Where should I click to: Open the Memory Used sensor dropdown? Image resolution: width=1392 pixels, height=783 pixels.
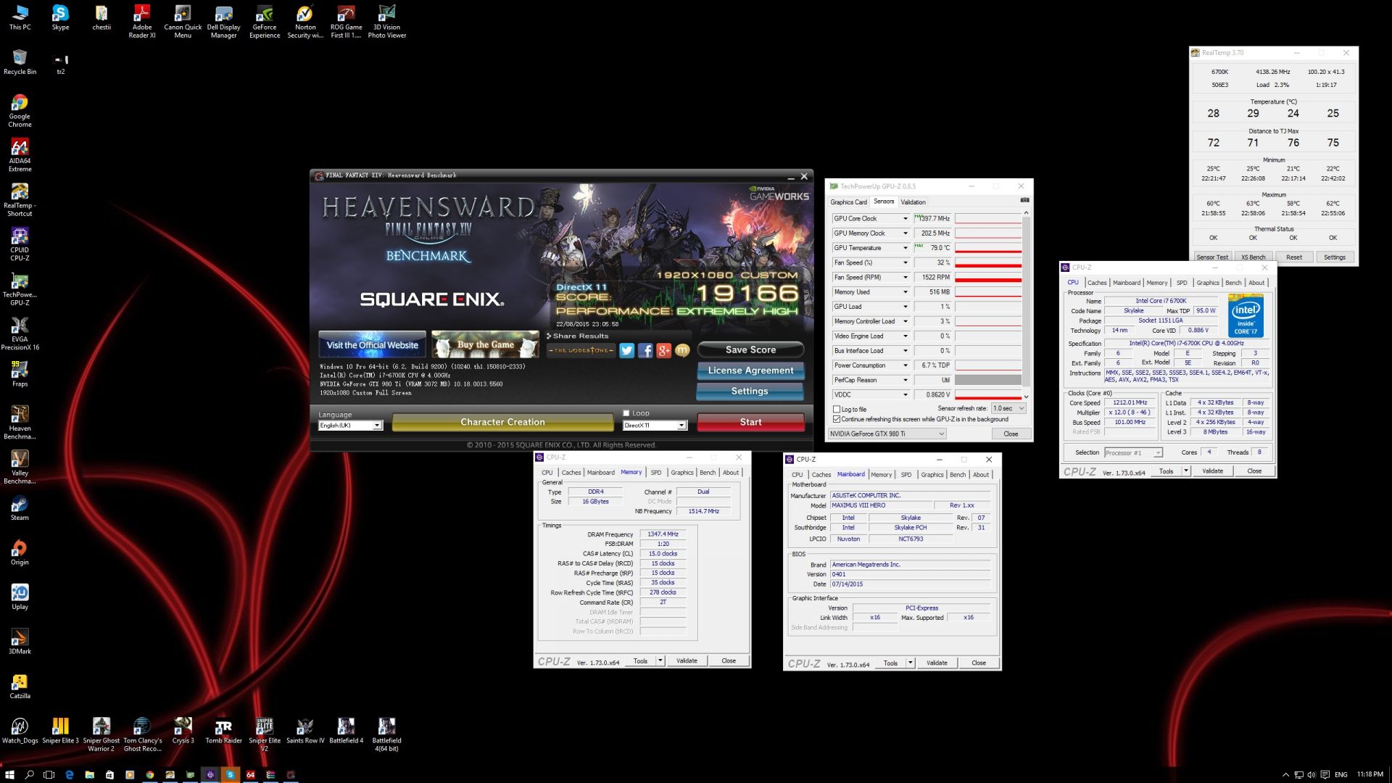coord(905,292)
